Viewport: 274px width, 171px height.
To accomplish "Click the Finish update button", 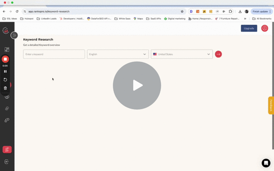I will pyautogui.click(x=262, y=11).
